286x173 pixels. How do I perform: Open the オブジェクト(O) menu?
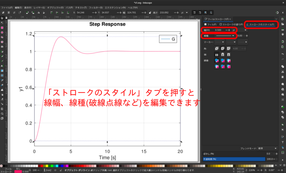55,8
